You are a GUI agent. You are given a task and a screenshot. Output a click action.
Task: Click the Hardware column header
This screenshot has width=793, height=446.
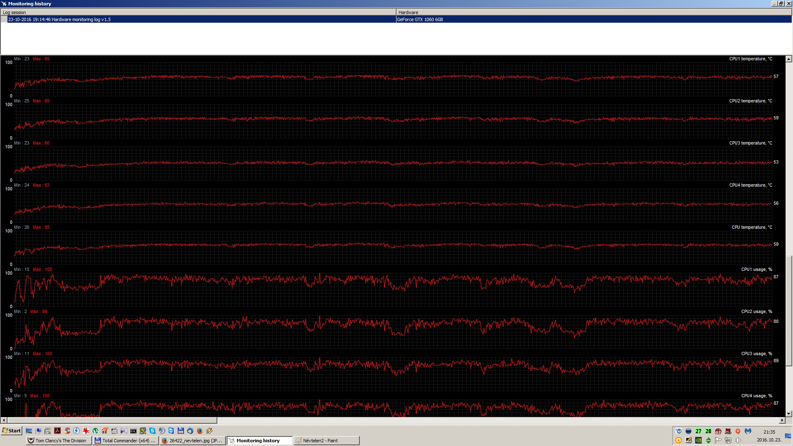tap(594, 12)
